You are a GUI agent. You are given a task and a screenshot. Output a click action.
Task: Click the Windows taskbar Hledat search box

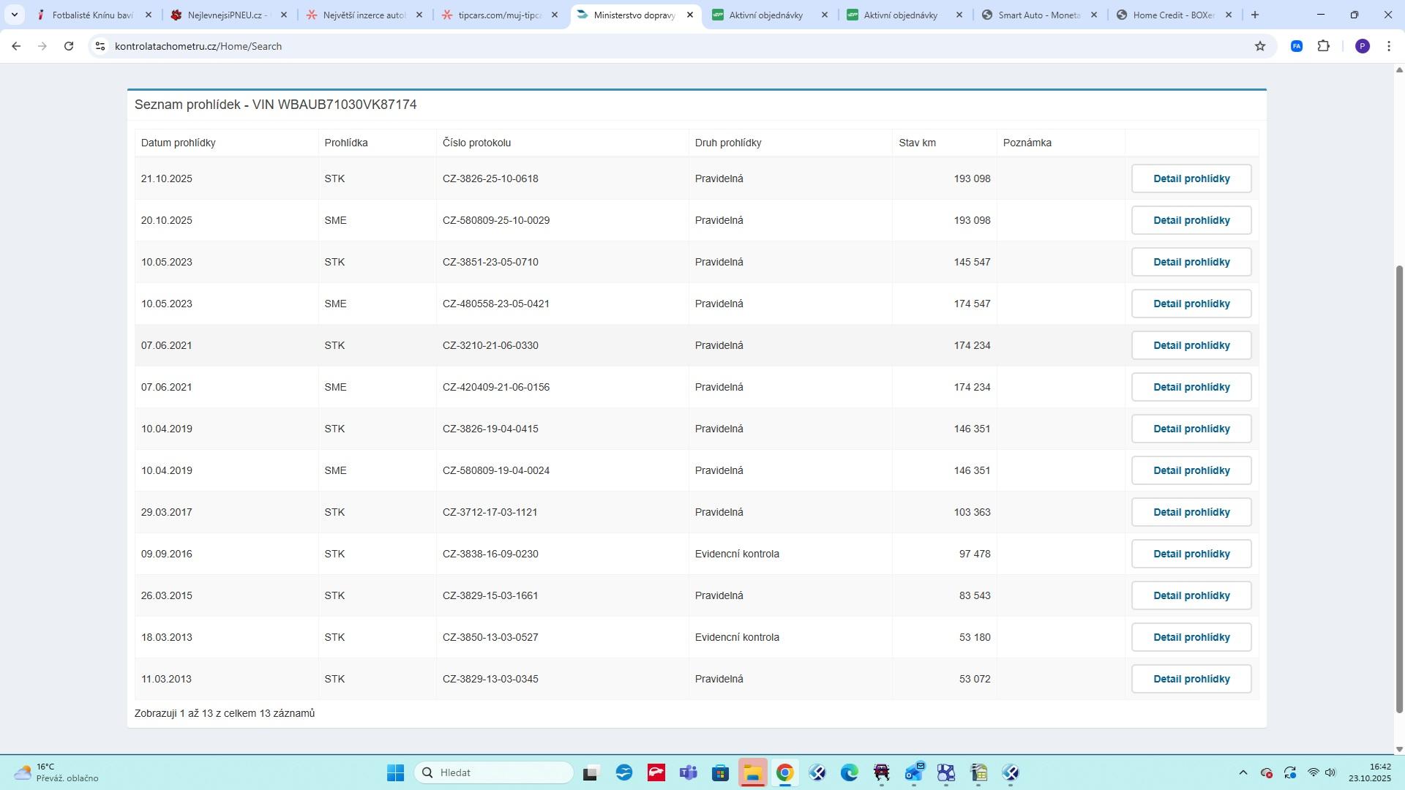(x=495, y=773)
